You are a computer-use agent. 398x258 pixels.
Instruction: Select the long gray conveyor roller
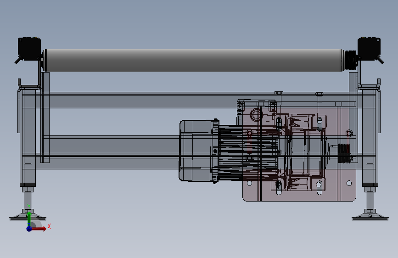[193, 60]
